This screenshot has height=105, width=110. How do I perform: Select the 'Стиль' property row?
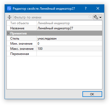point(55,38)
